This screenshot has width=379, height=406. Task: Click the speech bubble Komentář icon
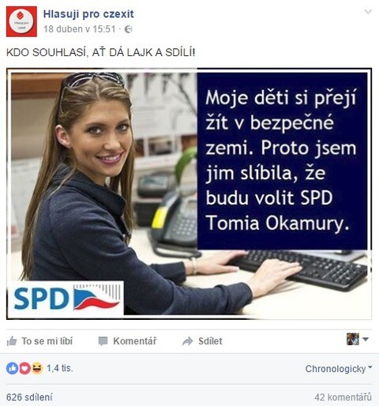coord(103,341)
